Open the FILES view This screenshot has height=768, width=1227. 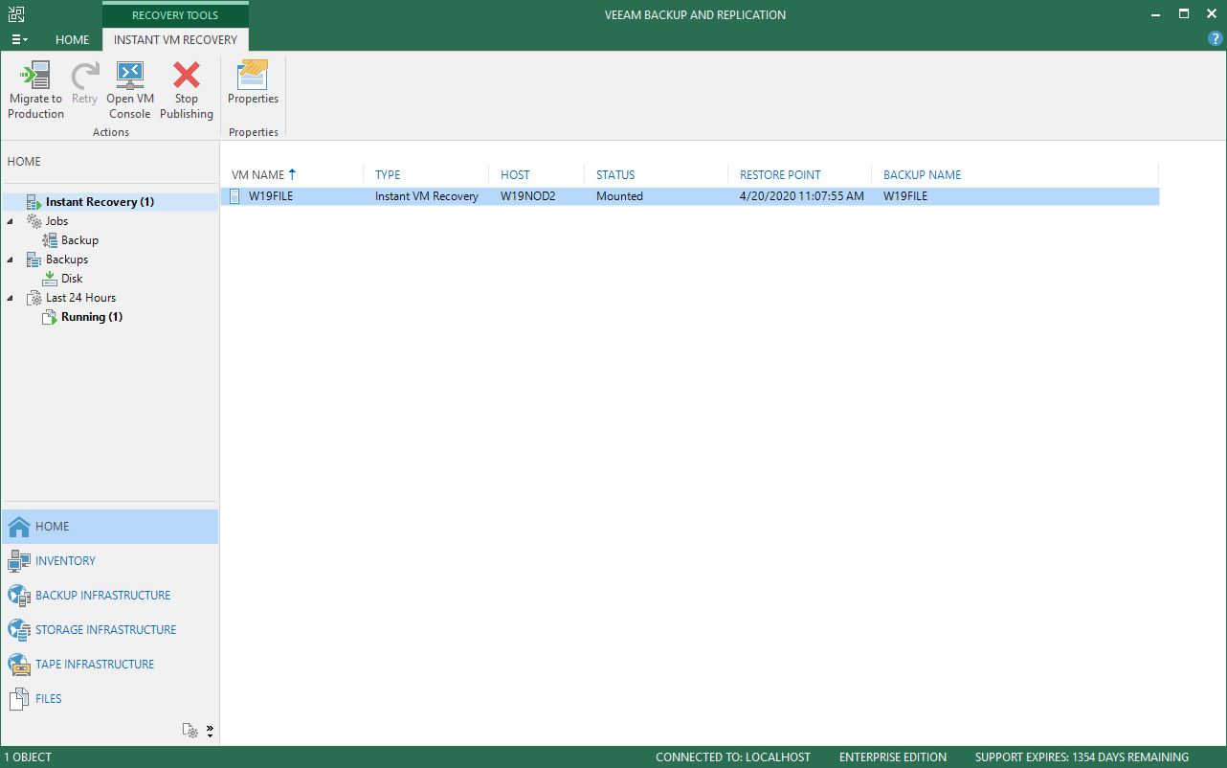(110, 699)
